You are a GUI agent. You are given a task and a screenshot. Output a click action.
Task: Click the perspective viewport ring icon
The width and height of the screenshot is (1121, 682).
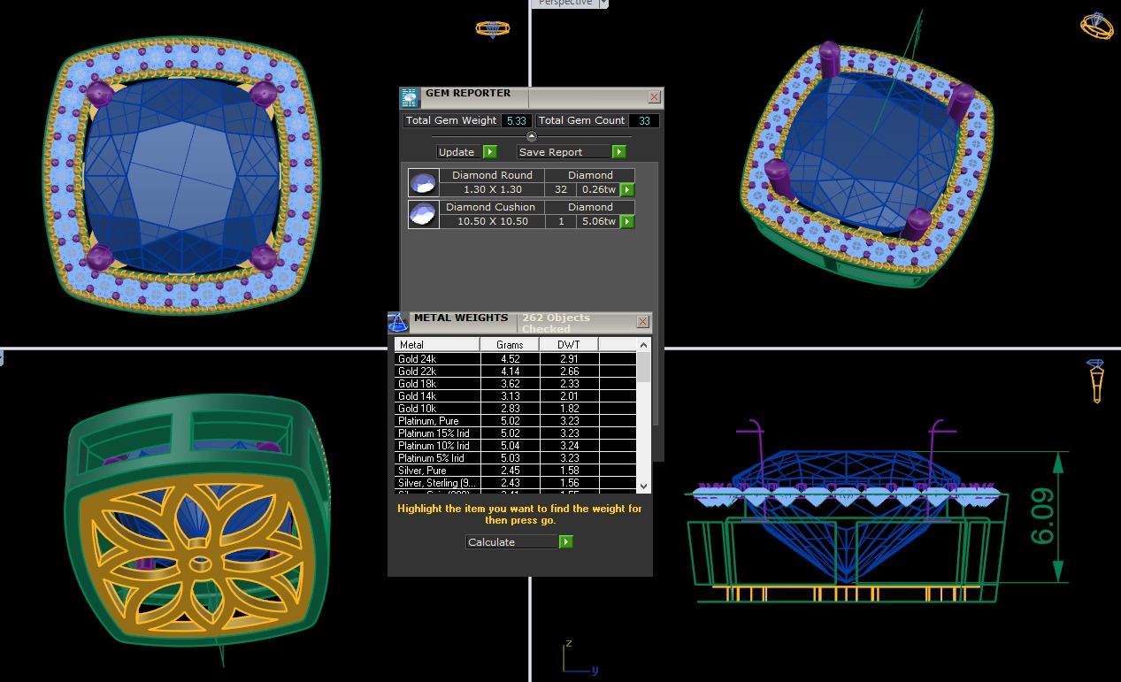[1097, 26]
